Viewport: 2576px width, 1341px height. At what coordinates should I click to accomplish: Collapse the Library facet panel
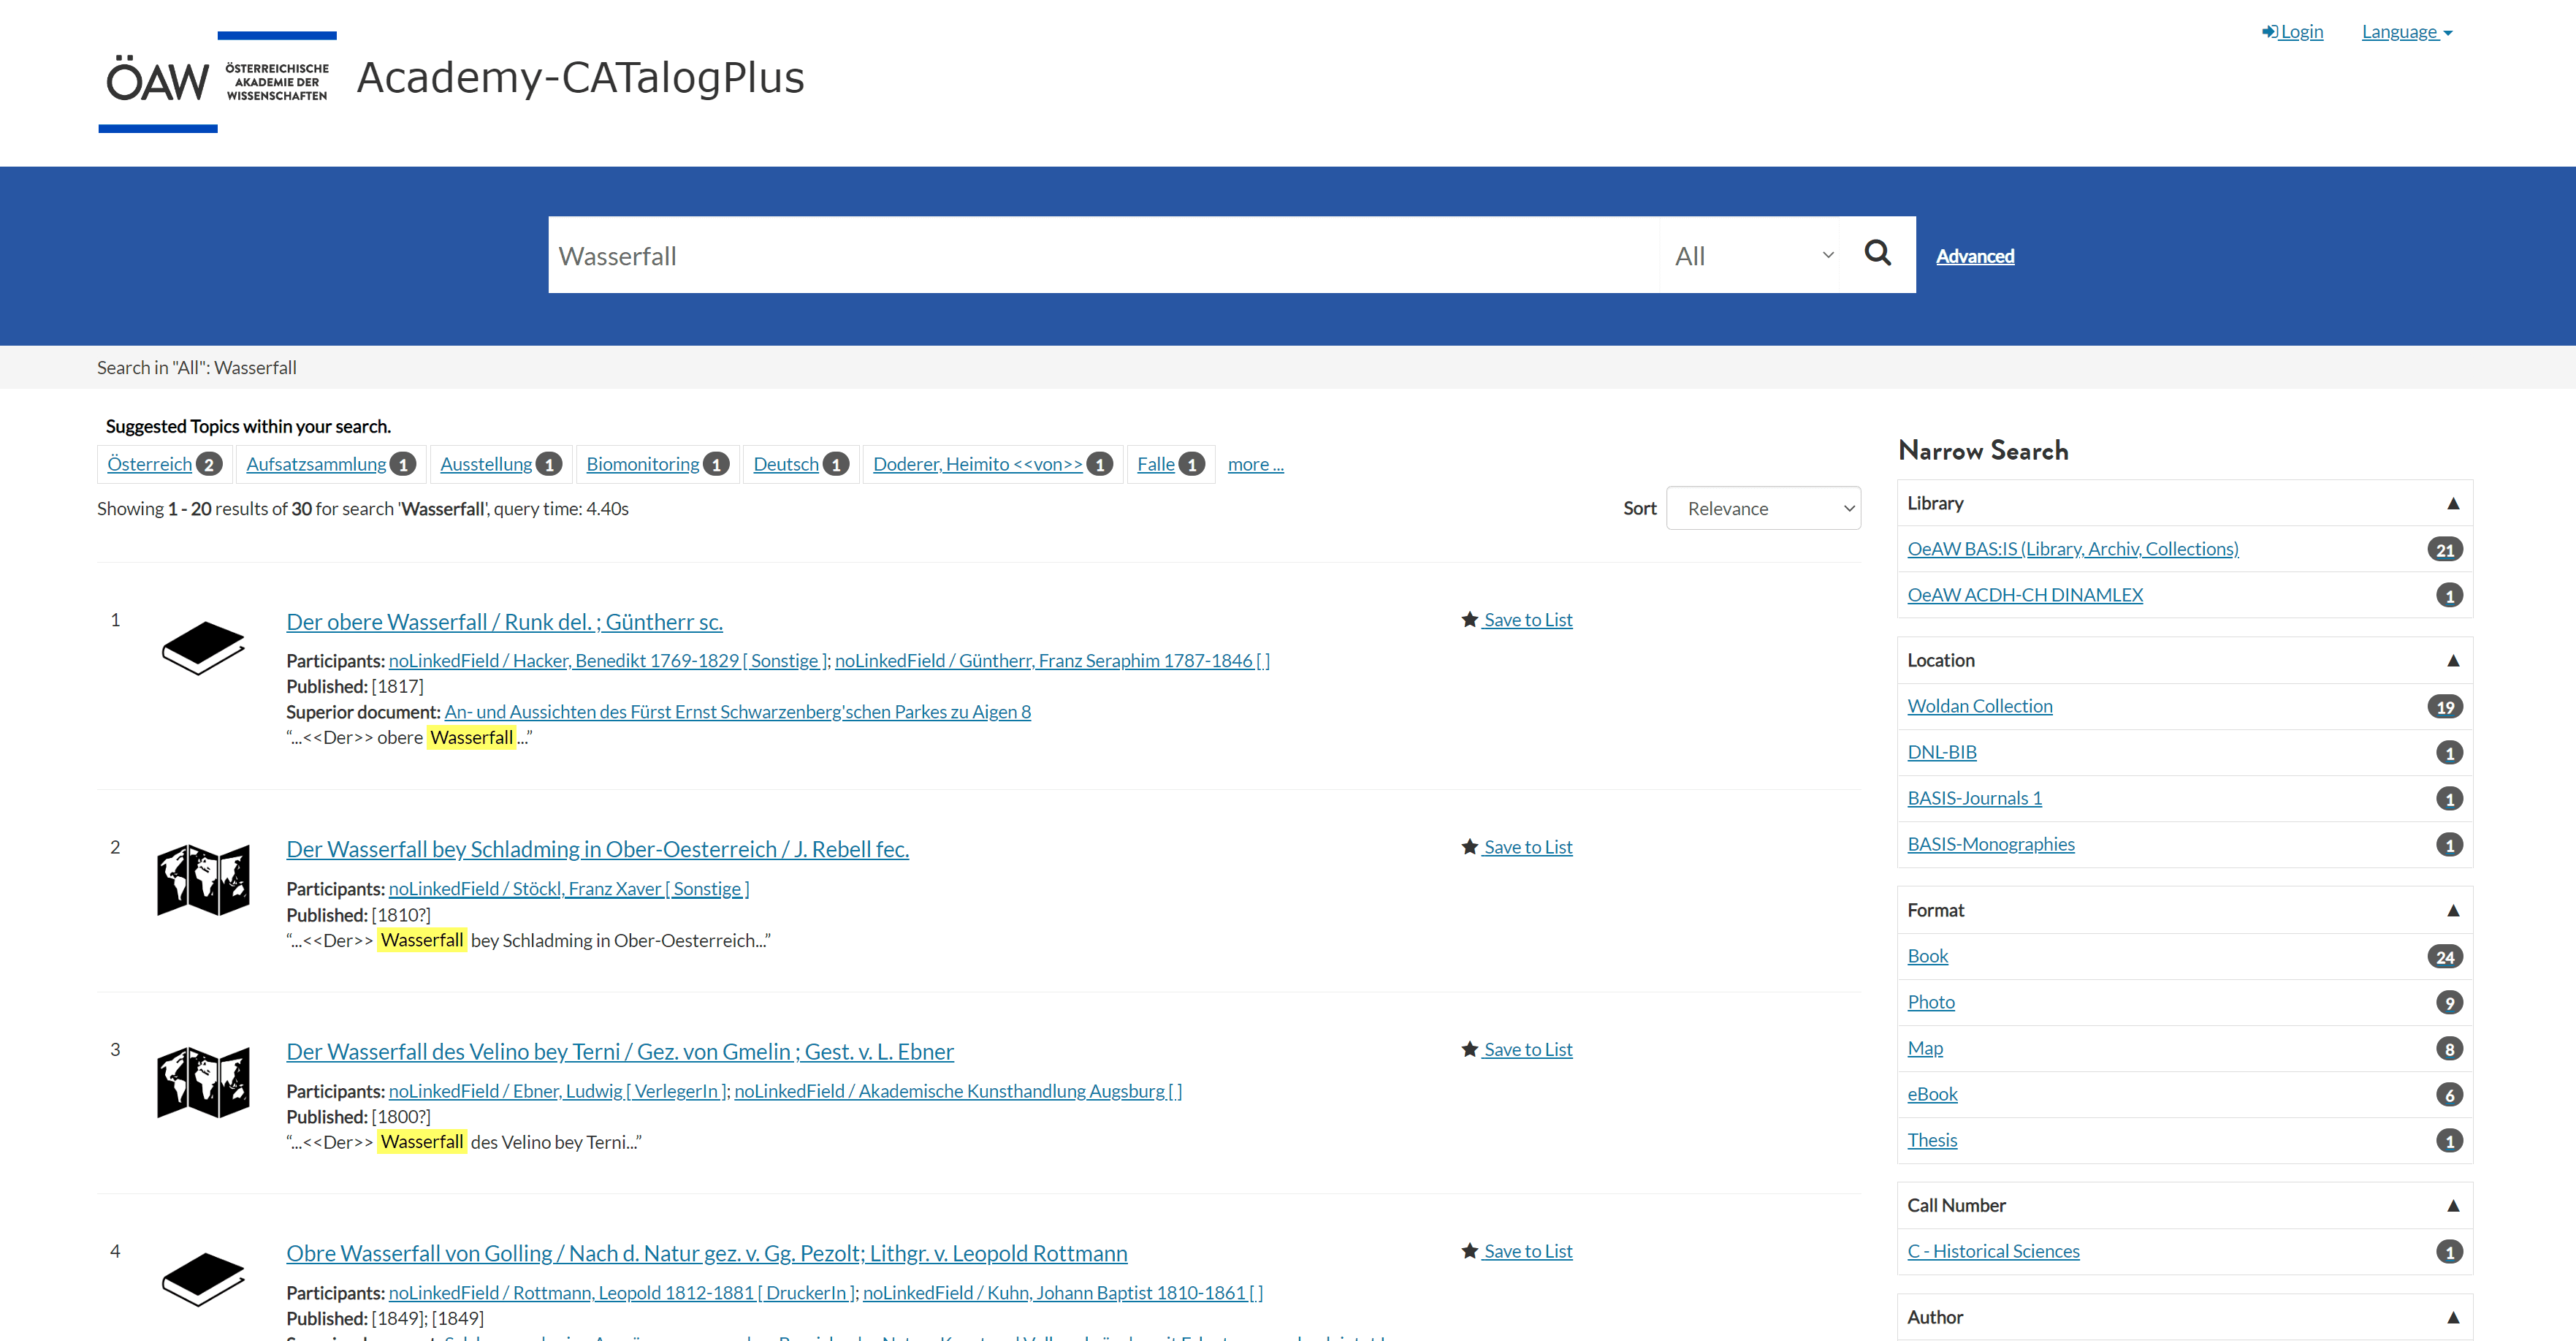coord(2452,503)
